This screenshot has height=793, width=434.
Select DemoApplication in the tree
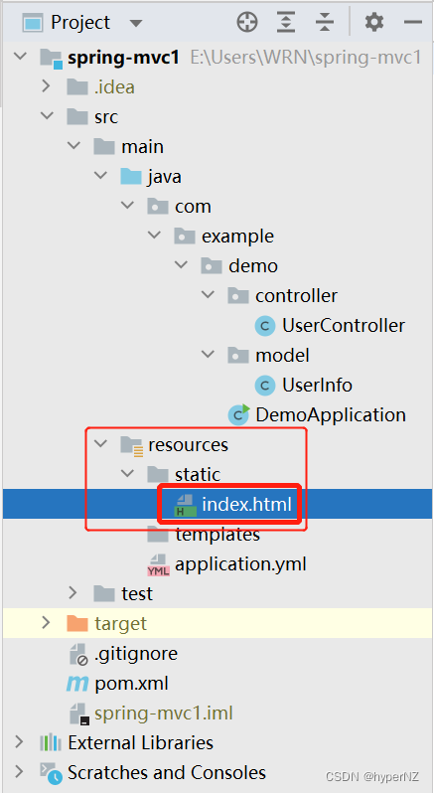click(331, 414)
